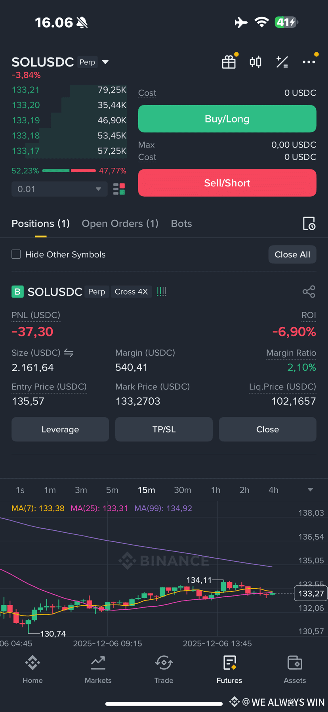Switch to the Bots tab

[181, 224]
